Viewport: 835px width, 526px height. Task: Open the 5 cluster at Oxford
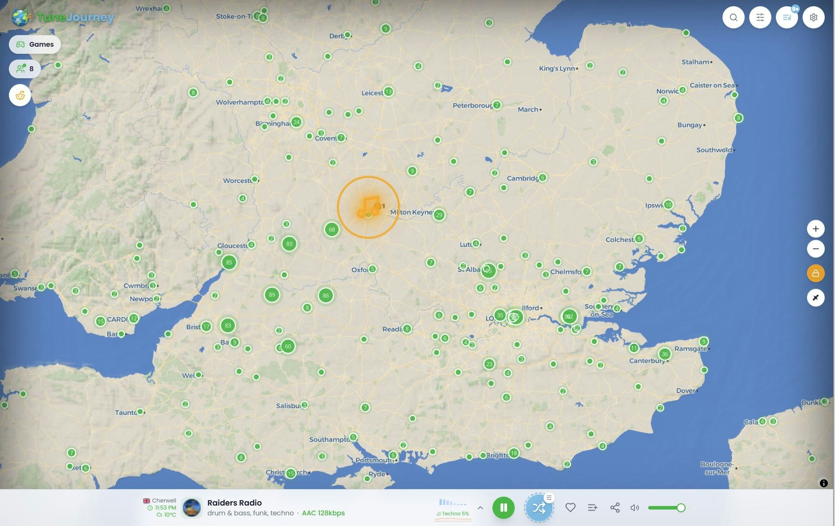372,269
